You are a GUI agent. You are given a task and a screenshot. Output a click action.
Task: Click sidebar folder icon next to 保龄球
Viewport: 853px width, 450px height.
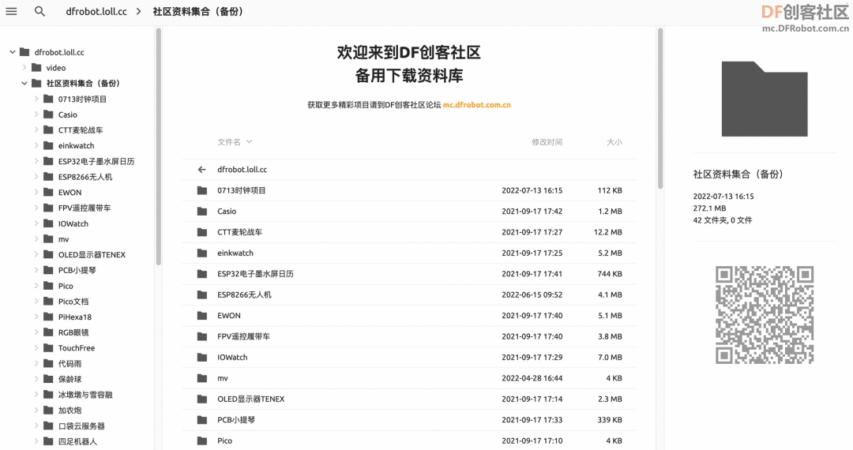(48, 379)
